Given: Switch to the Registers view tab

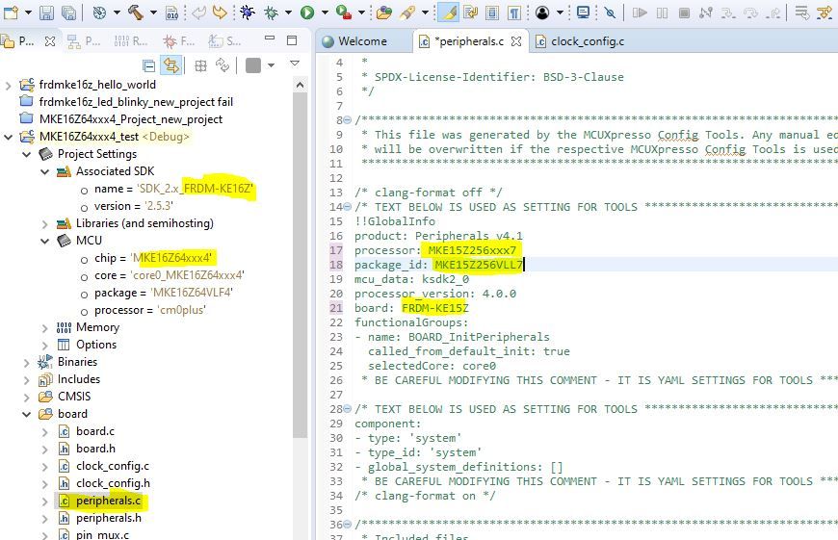Looking at the screenshot, I should click(x=131, y=41).
